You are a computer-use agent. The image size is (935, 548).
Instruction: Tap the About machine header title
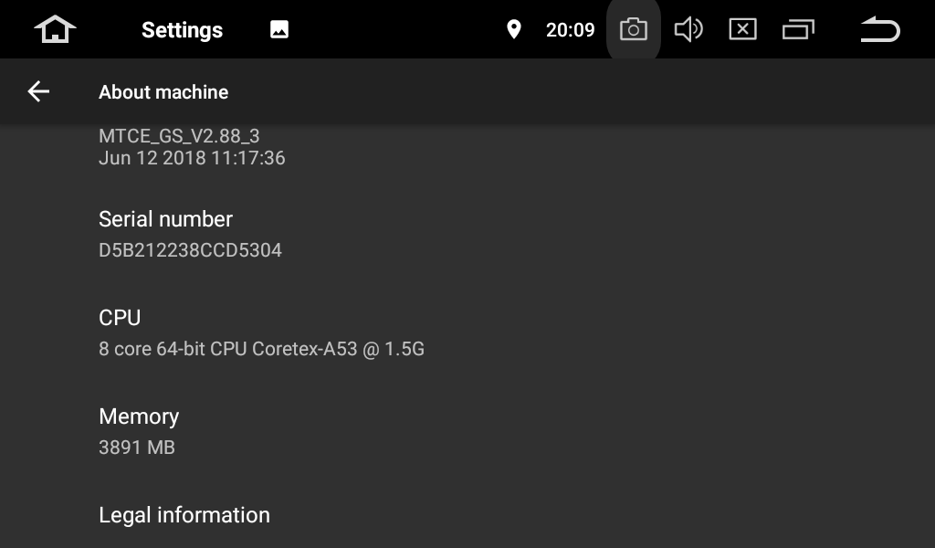(163, 92)
